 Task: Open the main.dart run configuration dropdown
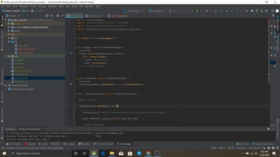click(x=157, y=11)
